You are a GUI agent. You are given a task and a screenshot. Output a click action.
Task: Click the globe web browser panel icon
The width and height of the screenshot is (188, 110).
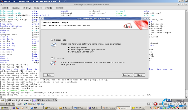(25, 104)
